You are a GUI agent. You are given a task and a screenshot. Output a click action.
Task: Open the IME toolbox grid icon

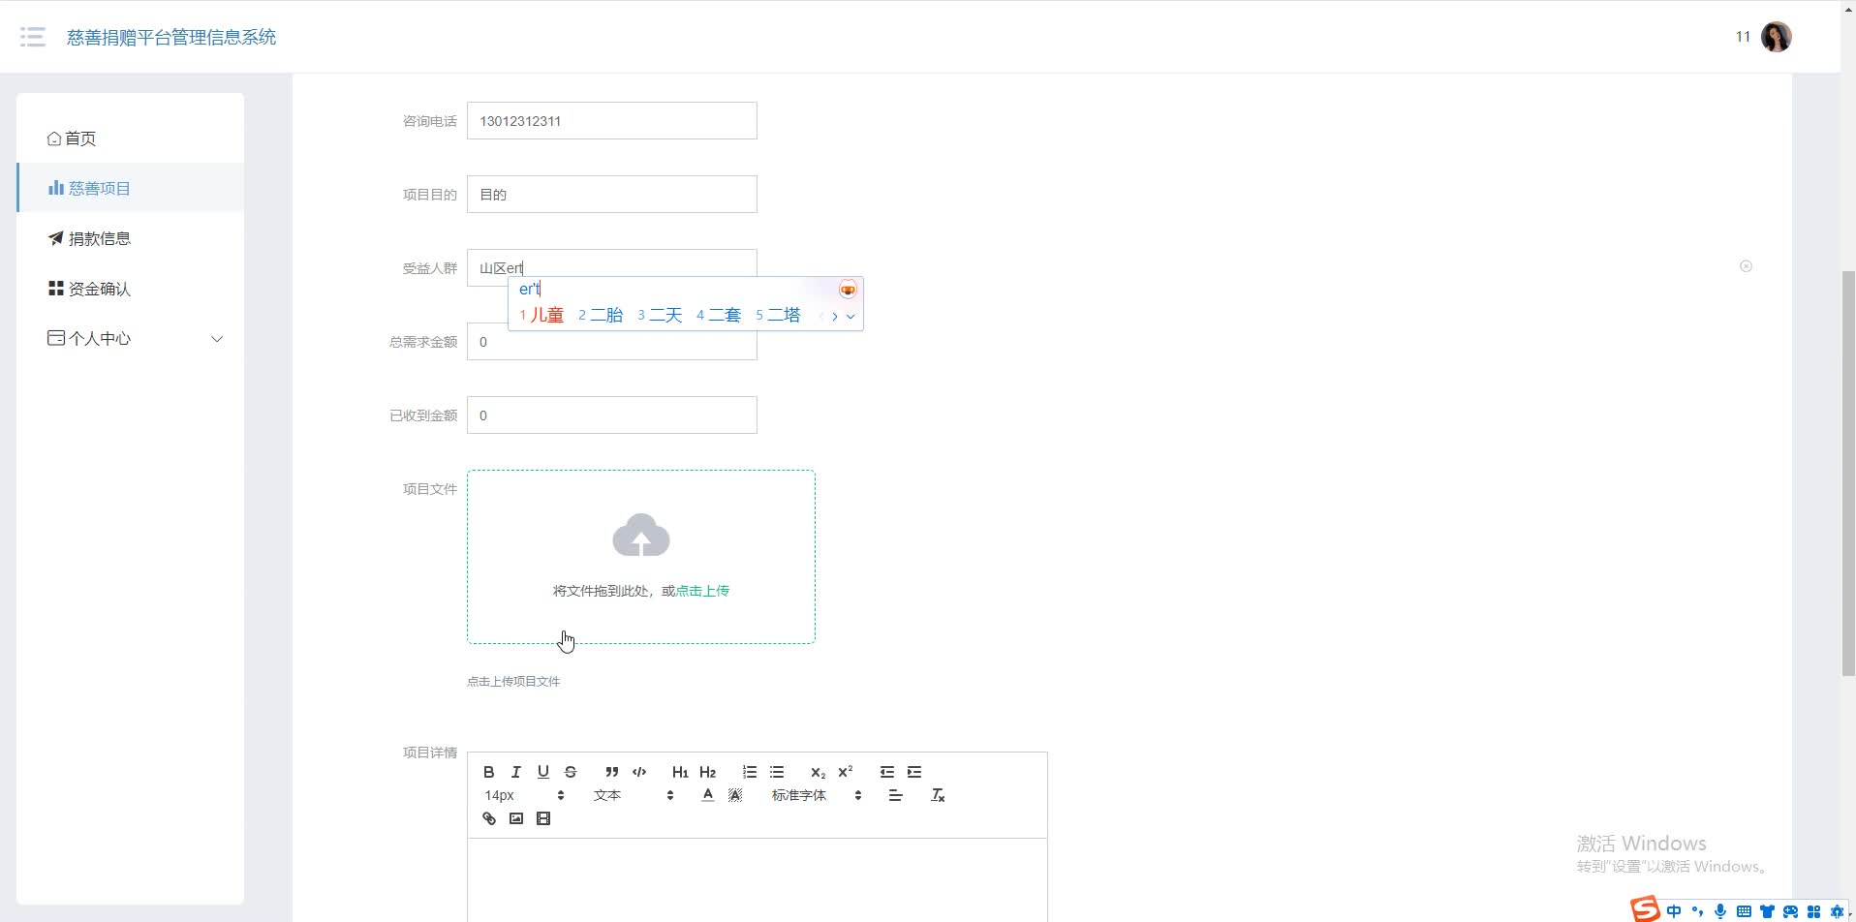point(1813,911)
